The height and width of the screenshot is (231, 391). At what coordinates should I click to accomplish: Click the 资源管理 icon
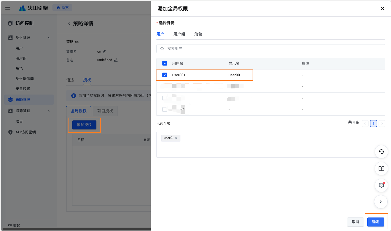pyautogui.click(x=10, y=111)
